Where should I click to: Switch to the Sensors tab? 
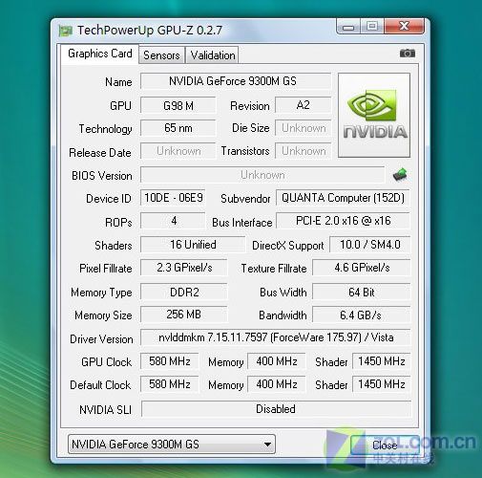click(161, 55)
